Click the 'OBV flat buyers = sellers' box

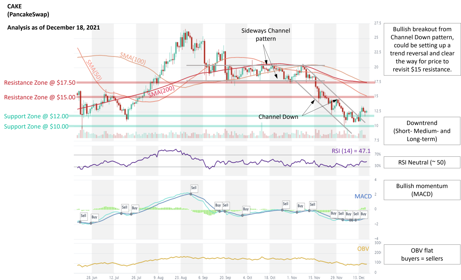pyautogui.click(x=422, y=254)
